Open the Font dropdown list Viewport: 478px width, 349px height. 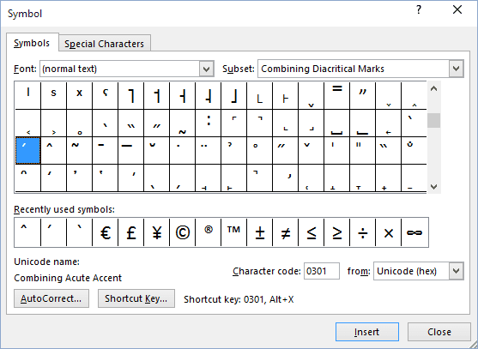point(206,69)
